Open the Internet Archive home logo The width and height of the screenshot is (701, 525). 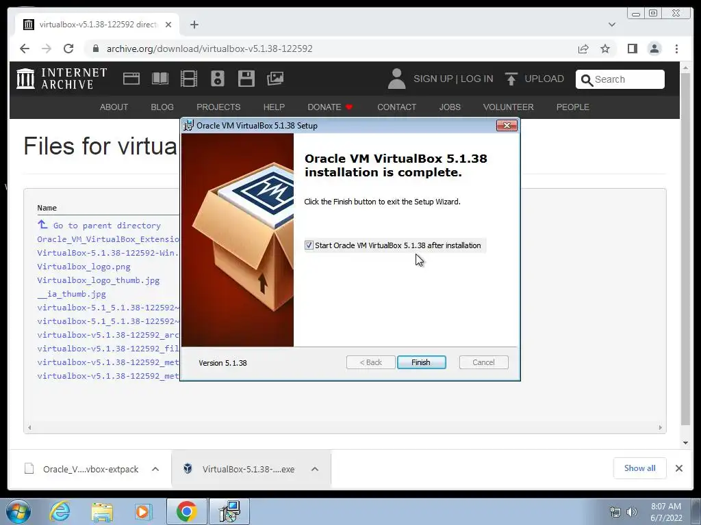[62, 79]
